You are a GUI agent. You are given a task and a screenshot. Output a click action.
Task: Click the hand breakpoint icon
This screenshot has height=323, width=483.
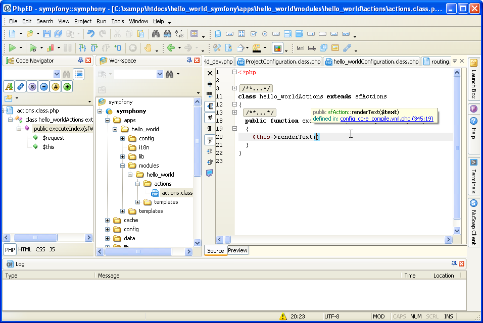[148, 48]
